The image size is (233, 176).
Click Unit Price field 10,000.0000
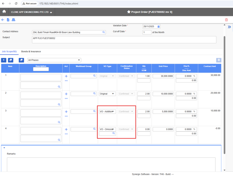coord(163,94)
